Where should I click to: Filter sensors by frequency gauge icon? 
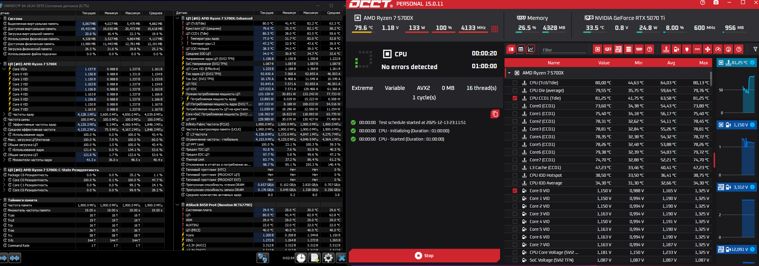point(718,49)
